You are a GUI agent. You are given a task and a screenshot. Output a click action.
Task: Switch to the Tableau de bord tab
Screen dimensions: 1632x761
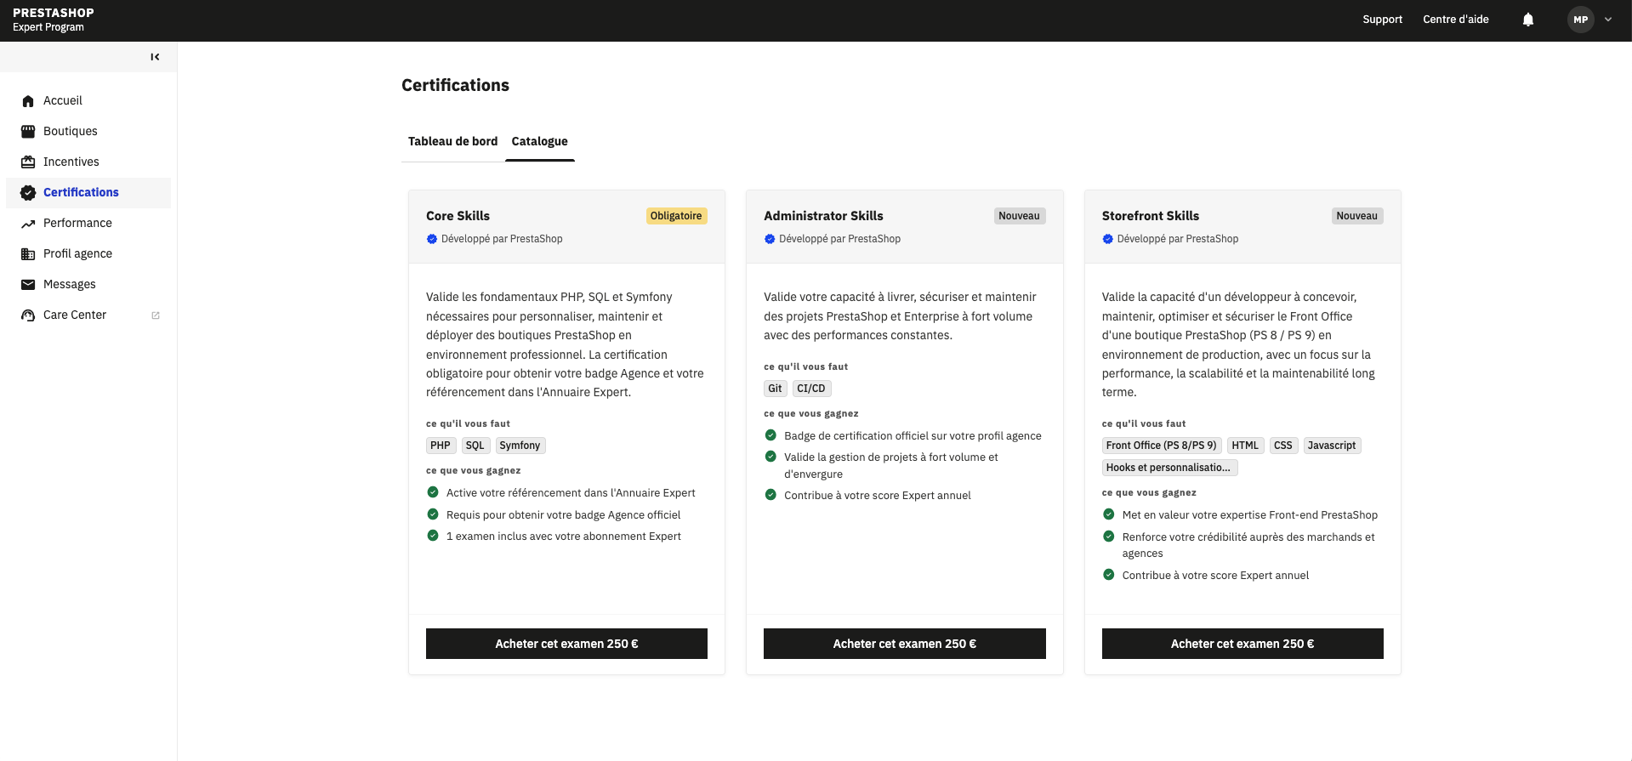452,141
